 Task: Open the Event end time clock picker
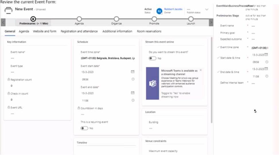(x=133, y=100)
